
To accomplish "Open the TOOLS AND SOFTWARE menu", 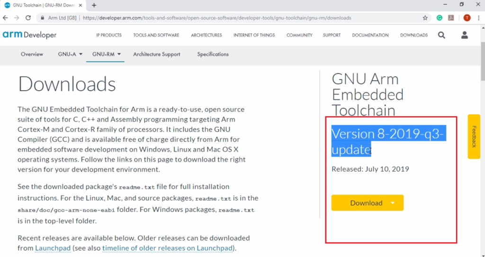I will point(156,35).
